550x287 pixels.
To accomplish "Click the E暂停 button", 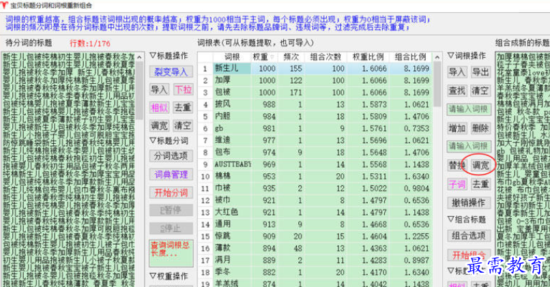I will coord(171,210).
